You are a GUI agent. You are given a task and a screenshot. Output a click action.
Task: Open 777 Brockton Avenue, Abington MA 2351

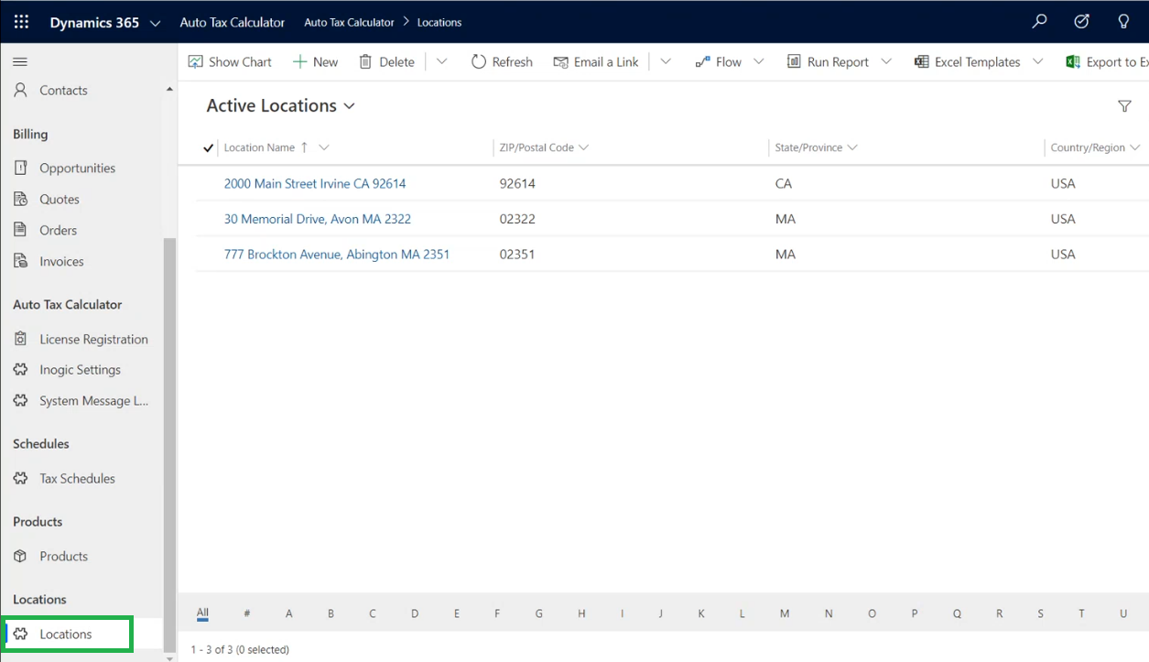[337, 254]
